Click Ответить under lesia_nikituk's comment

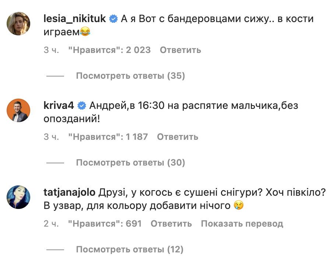pos(180,50)
